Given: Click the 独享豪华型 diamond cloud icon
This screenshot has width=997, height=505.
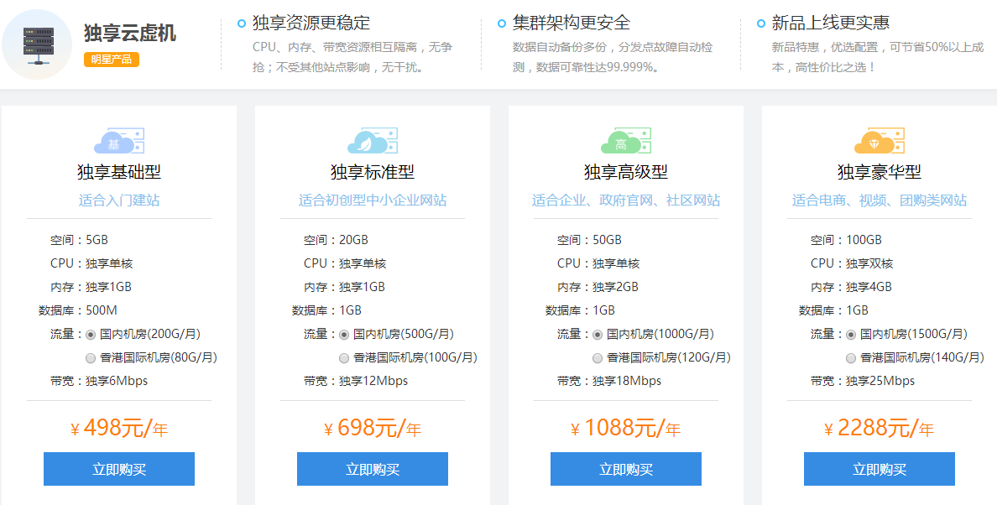Looking at the screenshot, I should 880,141.
